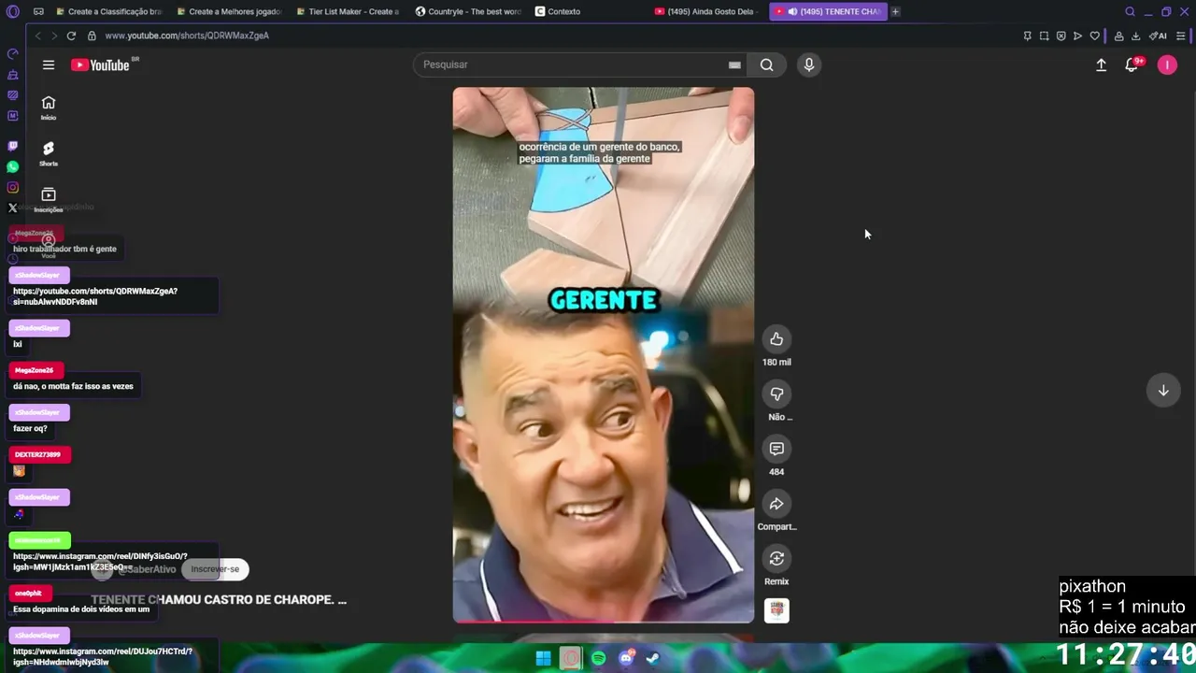This screenshot has width=1196, height=673.
Task: Open X (Twitter) in the Opera sidebar
Action: click(x=12, y=208)
